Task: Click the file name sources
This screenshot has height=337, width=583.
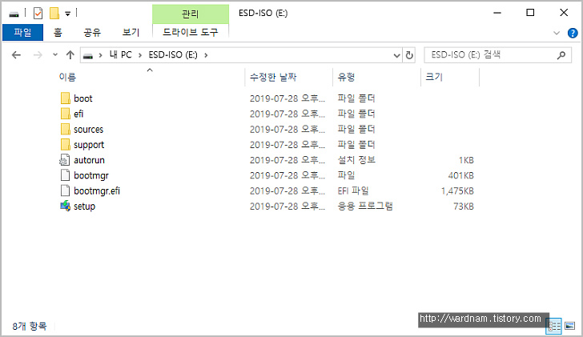Action: (88, 130)
